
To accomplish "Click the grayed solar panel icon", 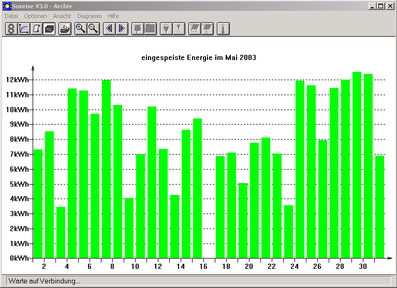I will 195,28.
